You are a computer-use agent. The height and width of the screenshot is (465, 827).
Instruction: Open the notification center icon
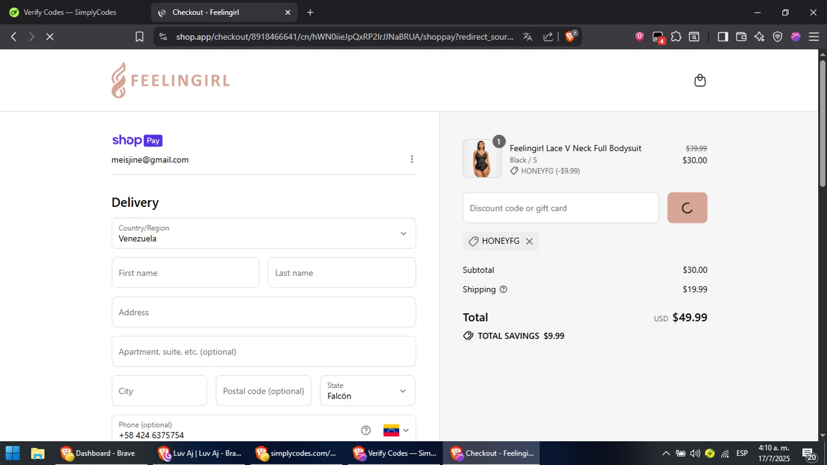(x=809, y=454)
